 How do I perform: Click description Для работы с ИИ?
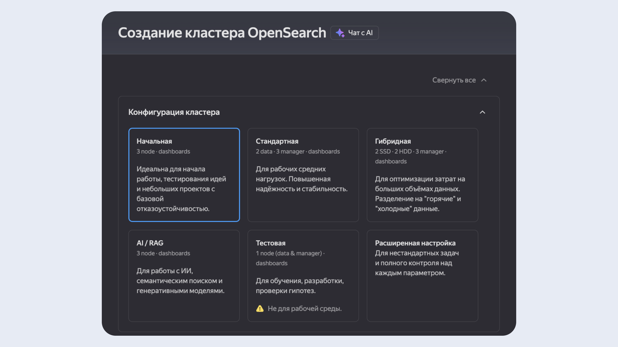[x=180, y=281]
